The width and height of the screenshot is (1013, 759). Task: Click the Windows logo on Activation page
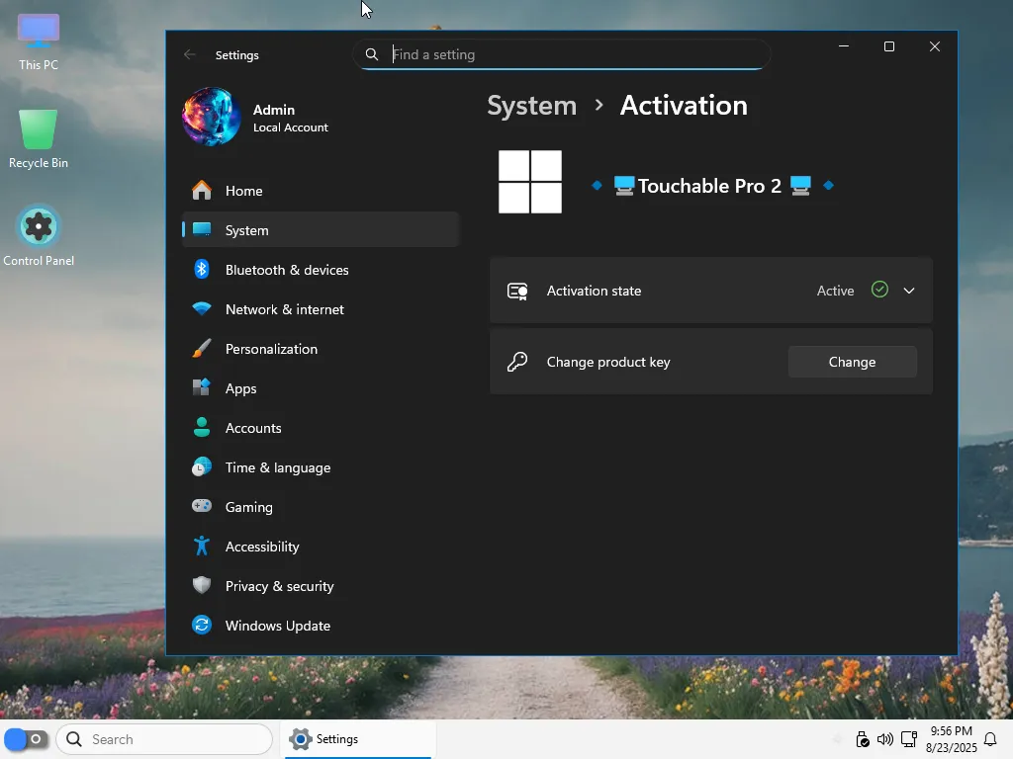530,182
